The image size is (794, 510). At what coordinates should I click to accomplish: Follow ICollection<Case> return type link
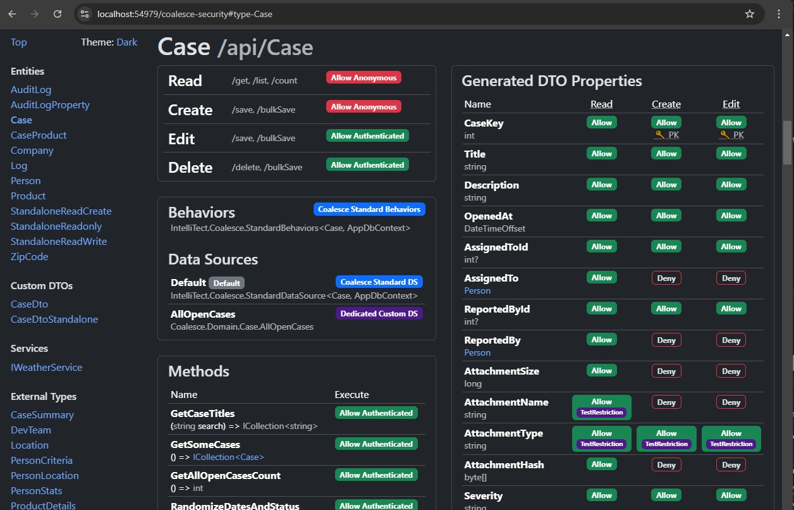(x=229, y=457)
